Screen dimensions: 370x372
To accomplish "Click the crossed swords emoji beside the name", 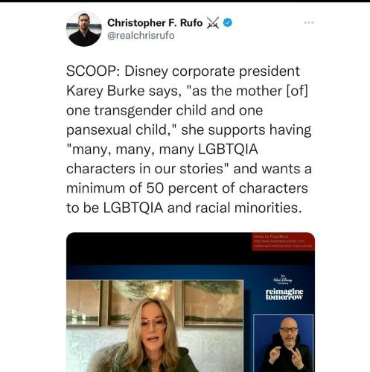I will (x=213, y=23).
